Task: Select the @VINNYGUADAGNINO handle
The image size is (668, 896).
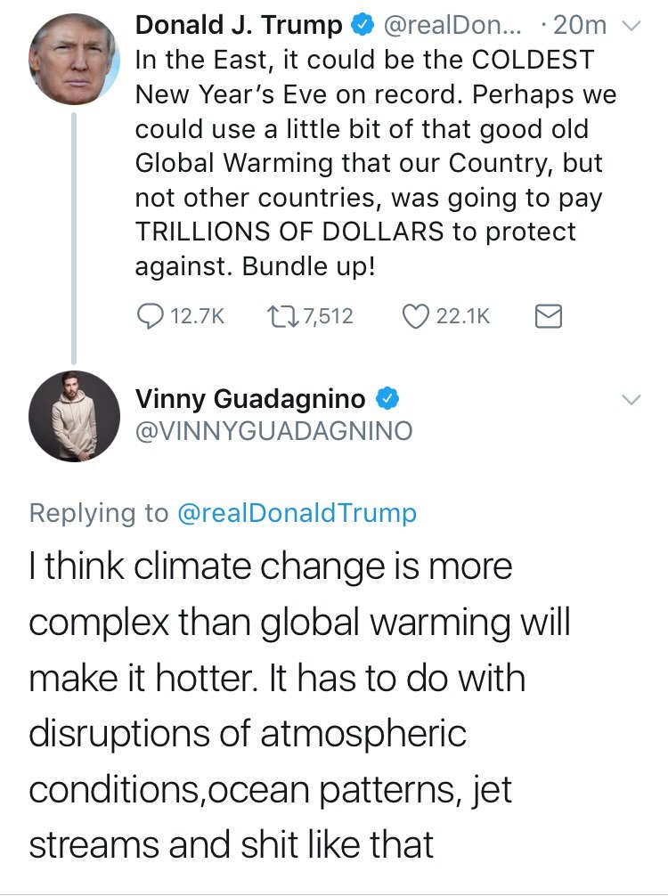Action: pos(273,431)
